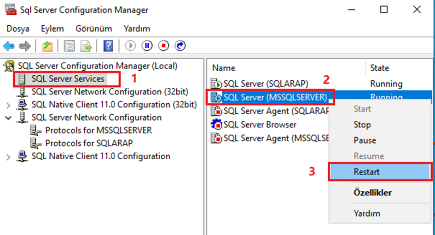Open the Görünüm menu
The height and width of the screenshot is (235, 435).
(x=94, y=29)
